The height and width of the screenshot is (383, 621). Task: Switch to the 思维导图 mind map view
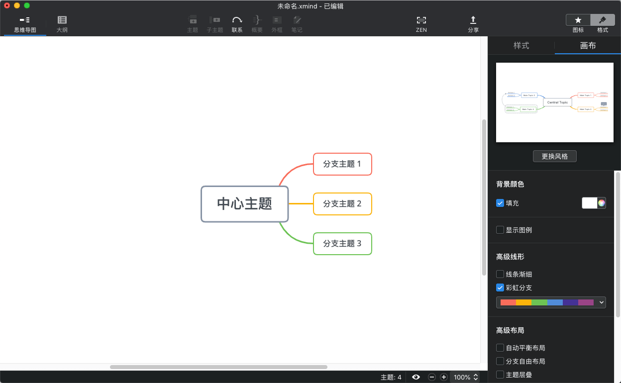coord(25,24)
